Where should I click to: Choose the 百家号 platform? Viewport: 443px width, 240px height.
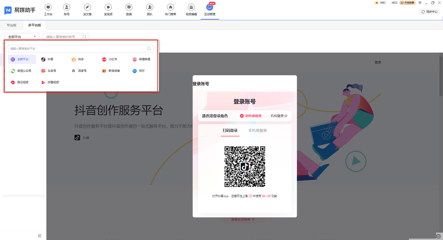click(79, 71)
